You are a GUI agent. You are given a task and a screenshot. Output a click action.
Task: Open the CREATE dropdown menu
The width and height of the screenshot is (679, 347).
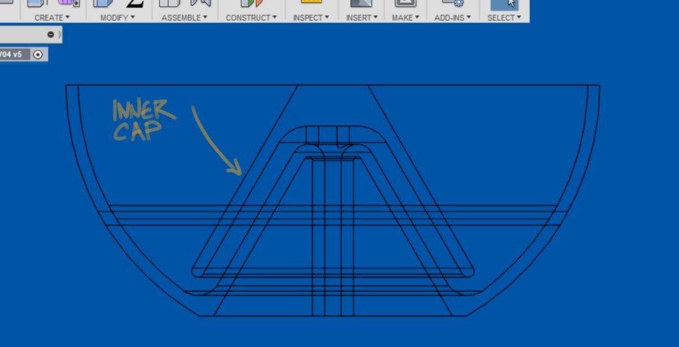pyautogui.click(x=52, y=18)
